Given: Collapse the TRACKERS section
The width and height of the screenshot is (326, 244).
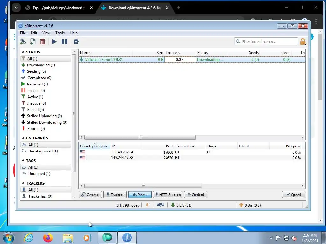Looking at the screenshot, I should [23, 183].
